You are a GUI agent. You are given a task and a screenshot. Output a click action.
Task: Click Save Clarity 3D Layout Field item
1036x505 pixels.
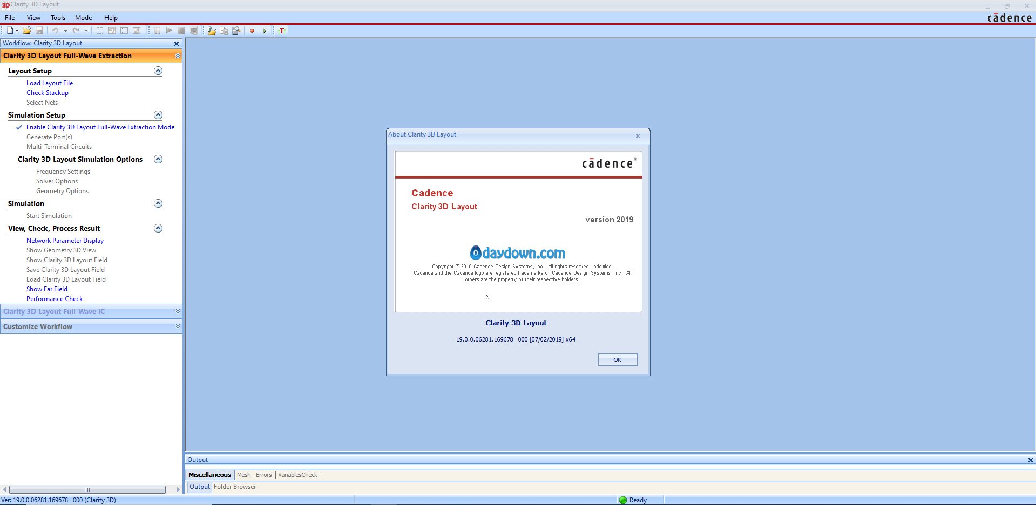[x=65, y=270]
